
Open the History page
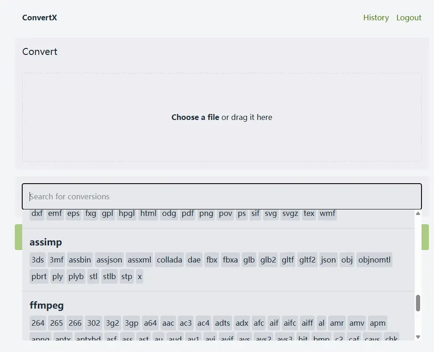(376, 18)
